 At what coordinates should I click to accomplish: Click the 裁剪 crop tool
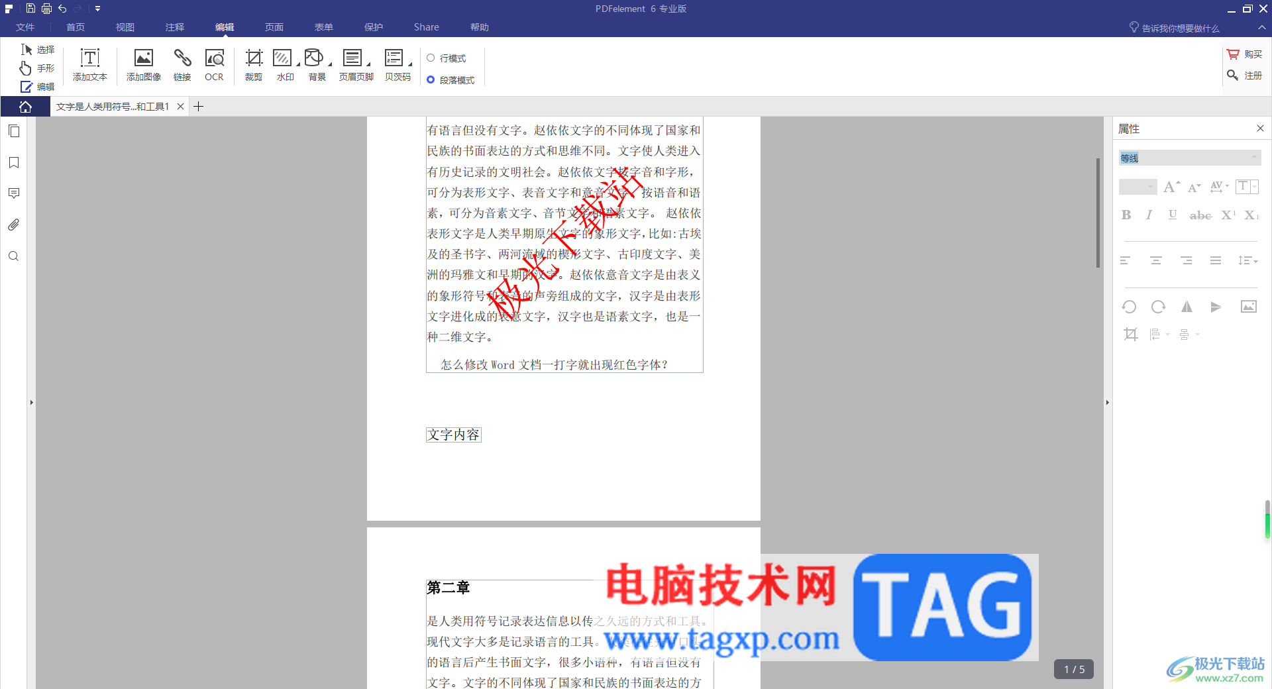click(x=254, y=65)
